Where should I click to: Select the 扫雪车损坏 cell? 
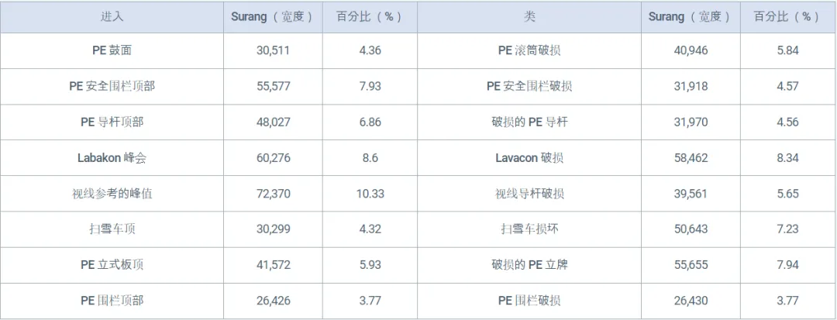click(x=529, y=229)
